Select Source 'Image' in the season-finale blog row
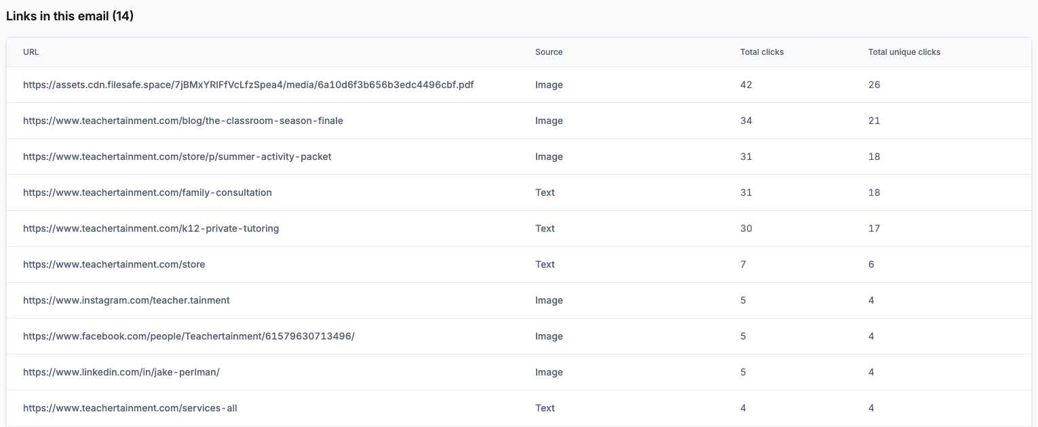The image size is (1038, 427). coord(549,121)
